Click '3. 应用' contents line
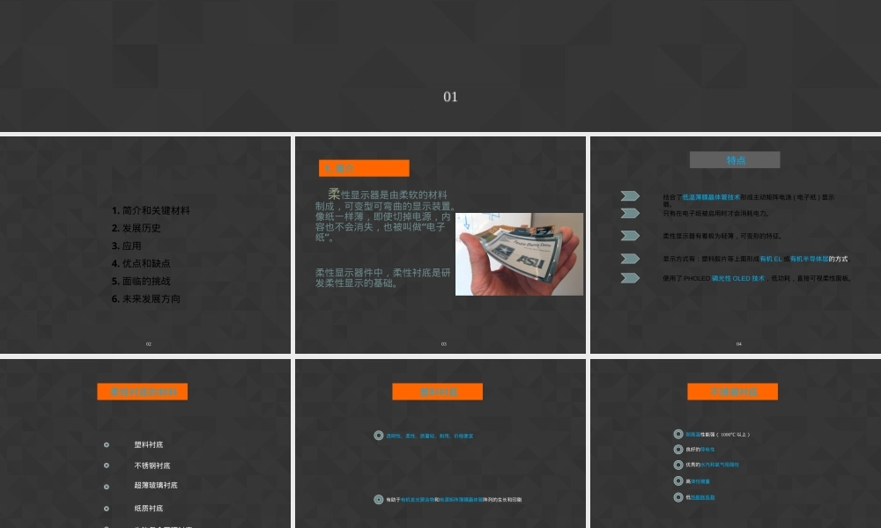Viewport: 881px width, 528px height. point(126,246)
